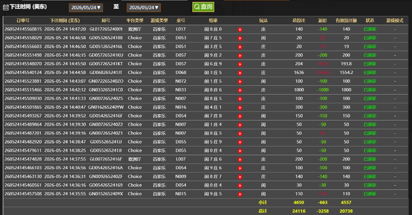Click the 局号 column header
Screen dimensions: 412x215
tap(106, 21)
